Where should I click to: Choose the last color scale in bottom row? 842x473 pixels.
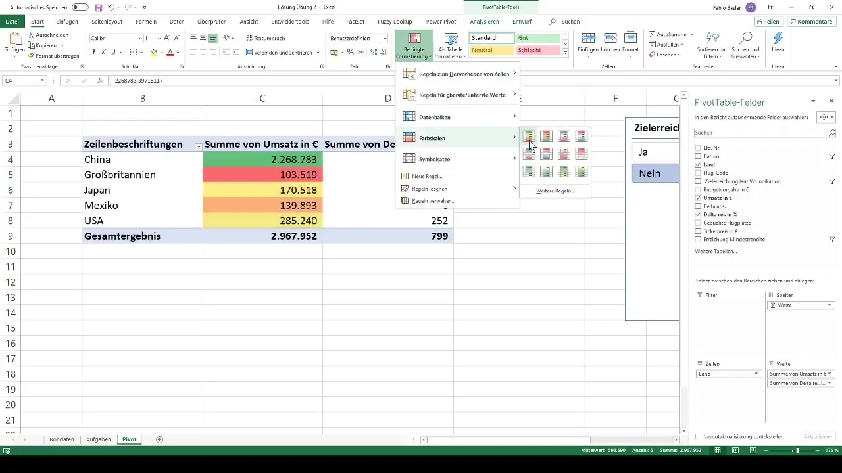pyautogui.click(x=582, y=171)
